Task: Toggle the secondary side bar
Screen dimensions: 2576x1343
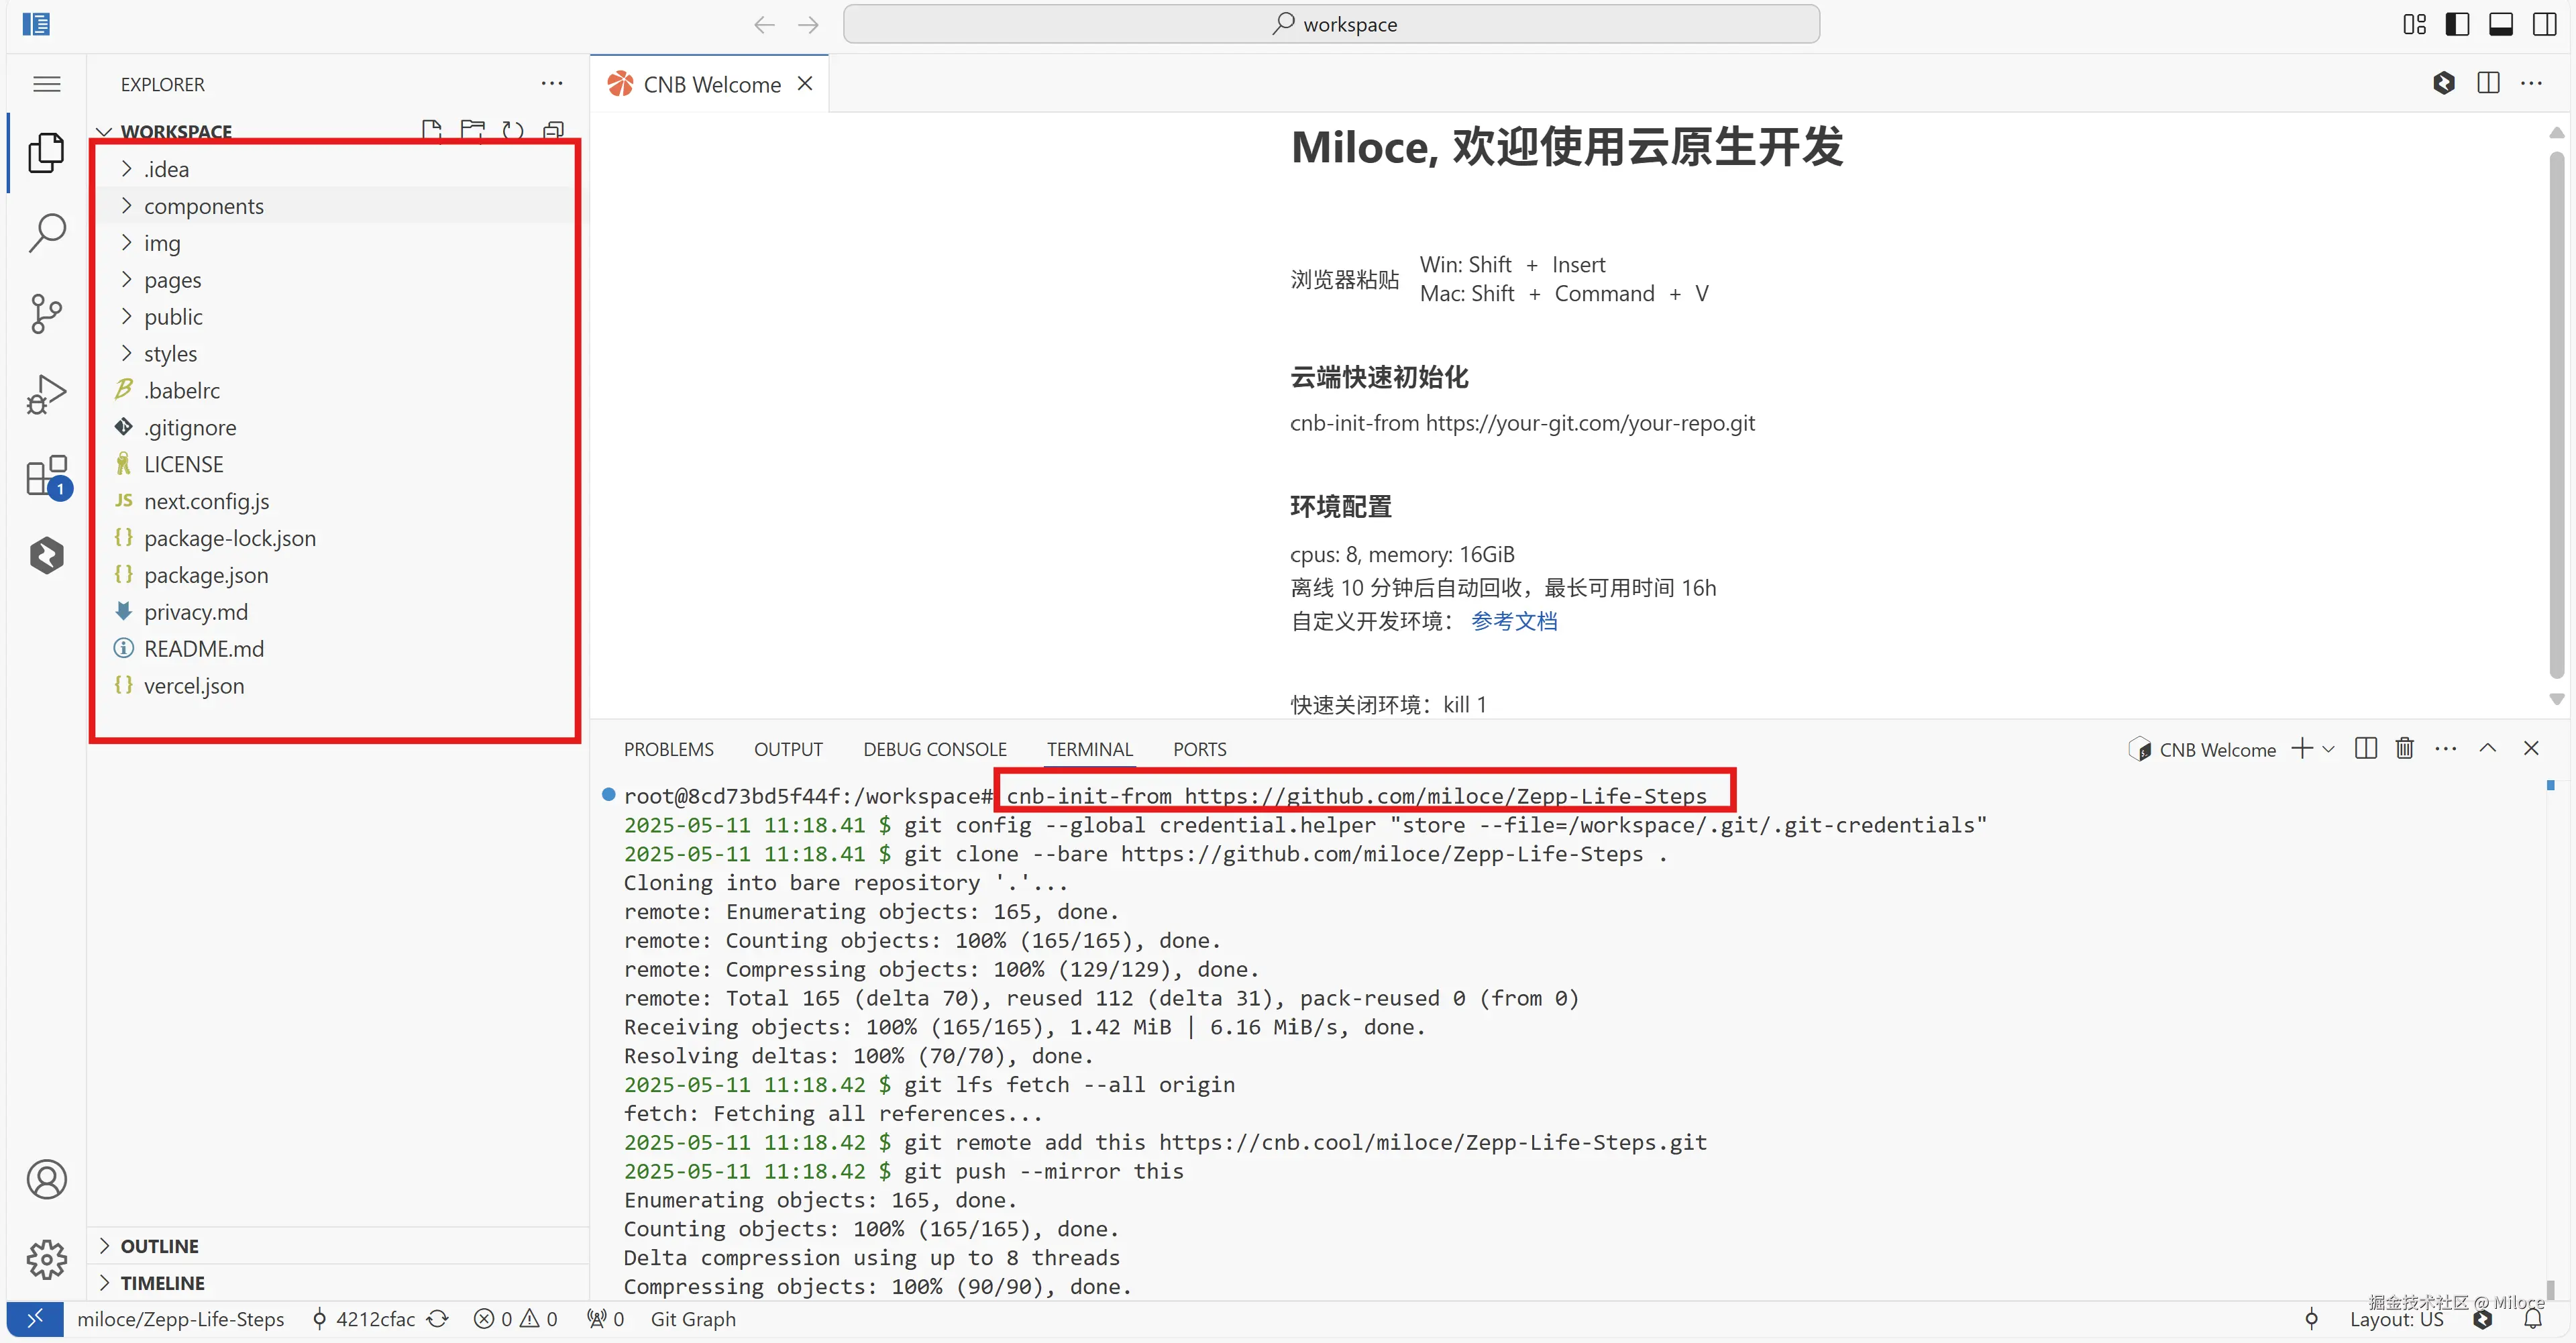Action: [2544, 24]
